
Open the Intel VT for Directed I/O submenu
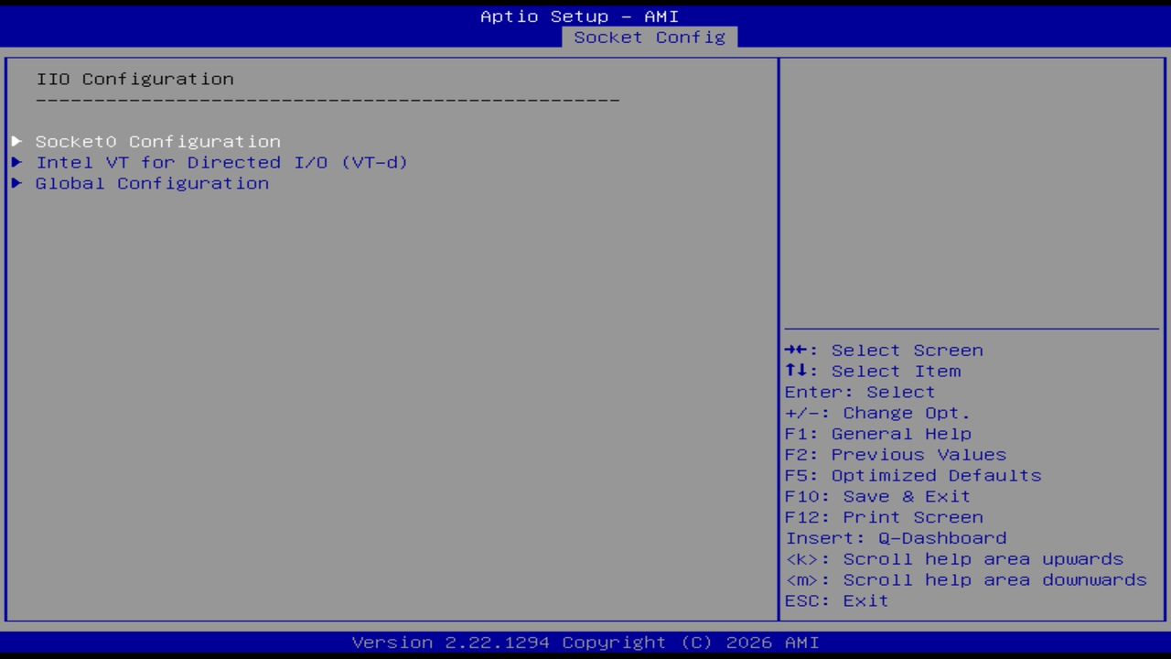[221, 162]
